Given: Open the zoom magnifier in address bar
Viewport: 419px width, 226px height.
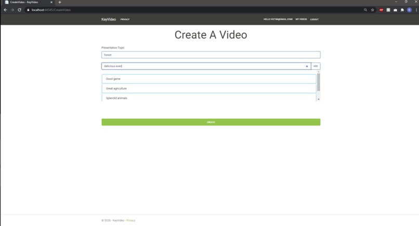Looking at the screenshot, I should tap(365, 10).
